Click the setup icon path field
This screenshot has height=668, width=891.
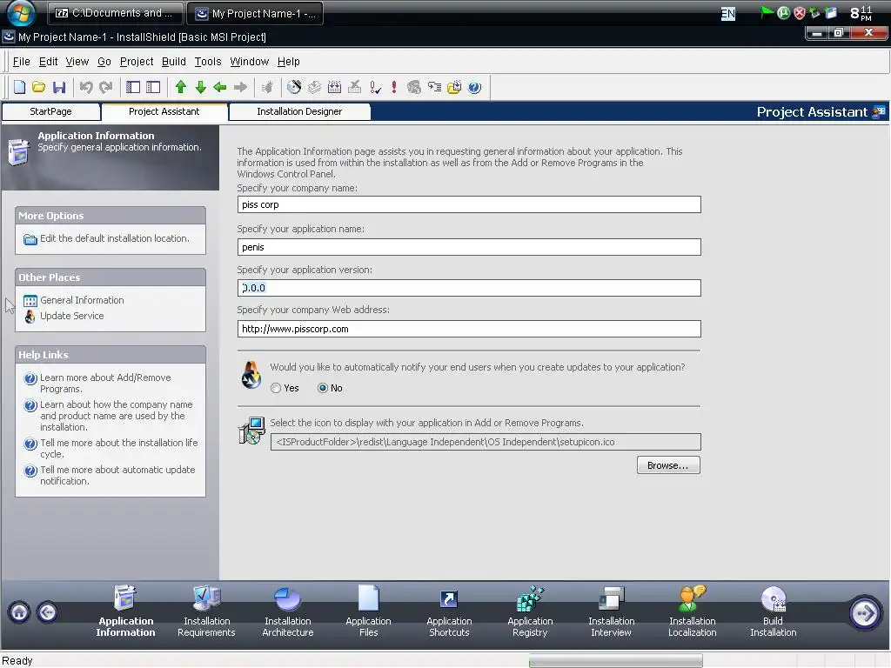486,442
